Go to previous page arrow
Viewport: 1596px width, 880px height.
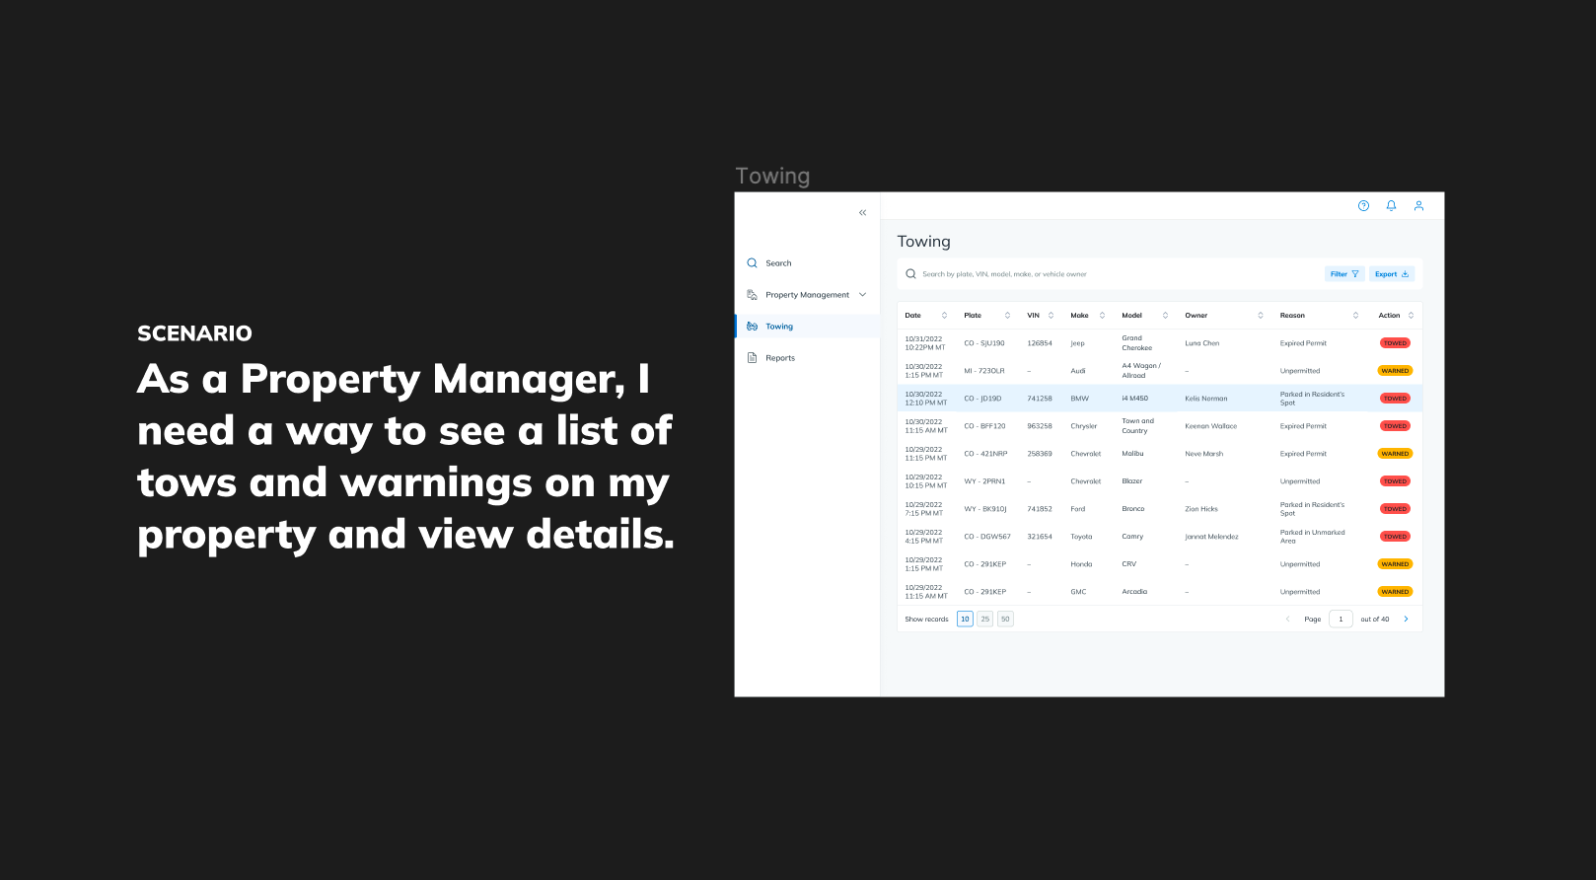[1287, 620]
